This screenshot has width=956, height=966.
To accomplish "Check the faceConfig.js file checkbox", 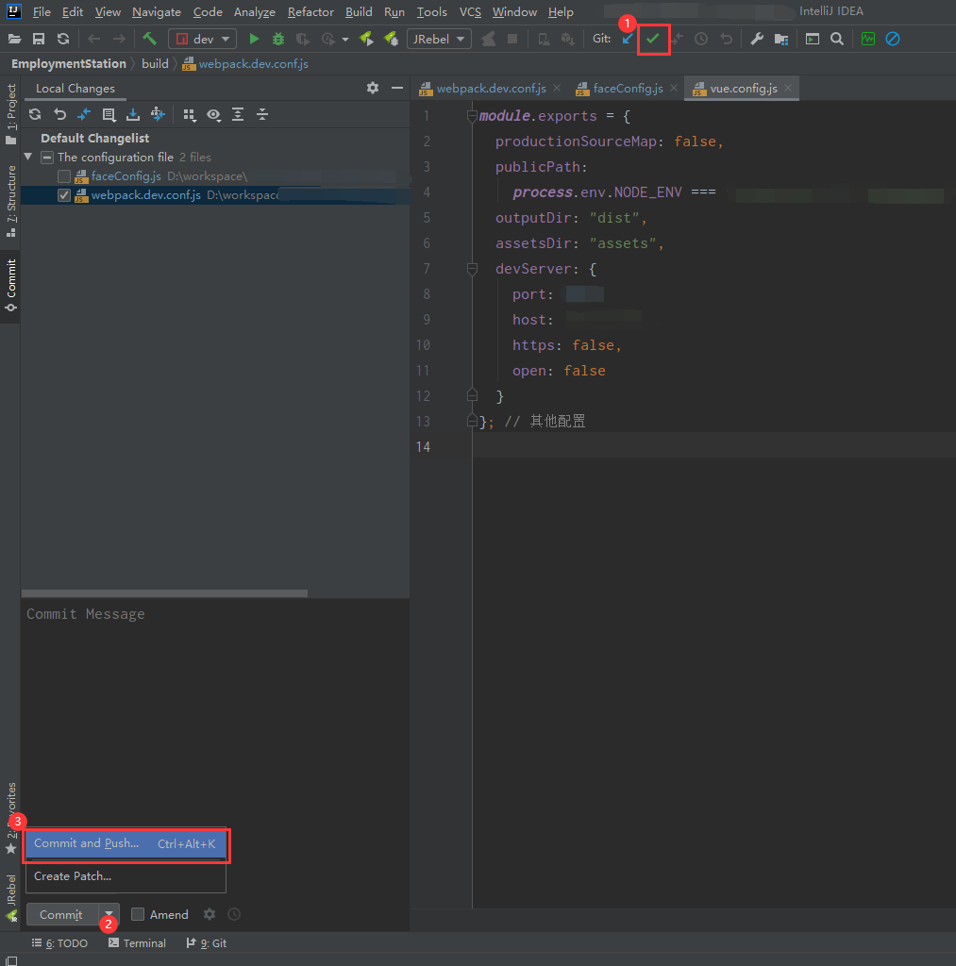I will (x=64, y=176).
